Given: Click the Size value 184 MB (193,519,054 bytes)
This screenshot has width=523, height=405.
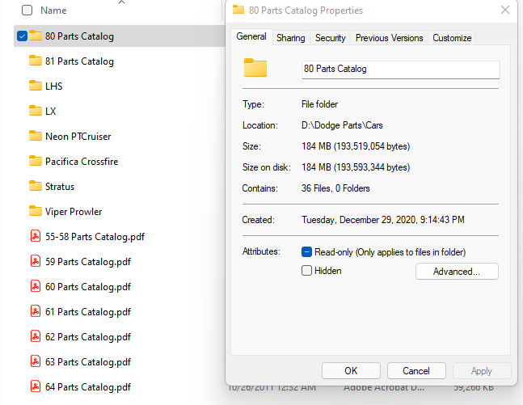Looking at the screenshot, I should click(x=356, y=146).
